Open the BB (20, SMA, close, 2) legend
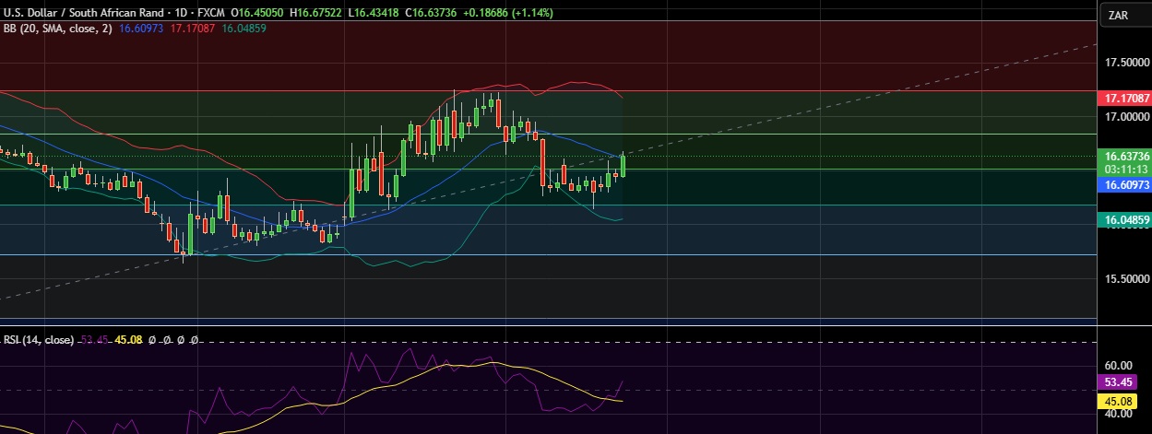Screen dimensions: 1152x434 [x=58, y=29]
